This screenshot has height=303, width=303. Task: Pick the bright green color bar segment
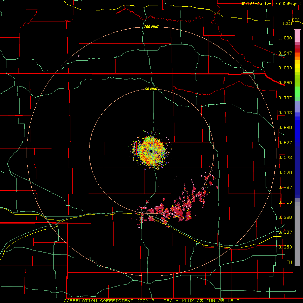[297, 92]
